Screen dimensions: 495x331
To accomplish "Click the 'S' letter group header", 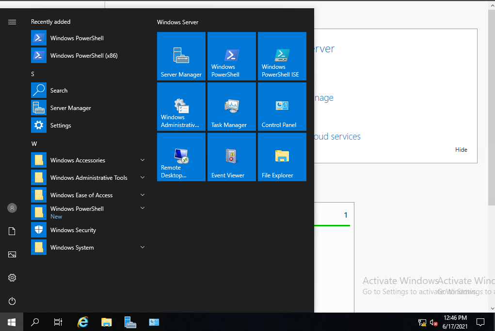I will [32, 74].
